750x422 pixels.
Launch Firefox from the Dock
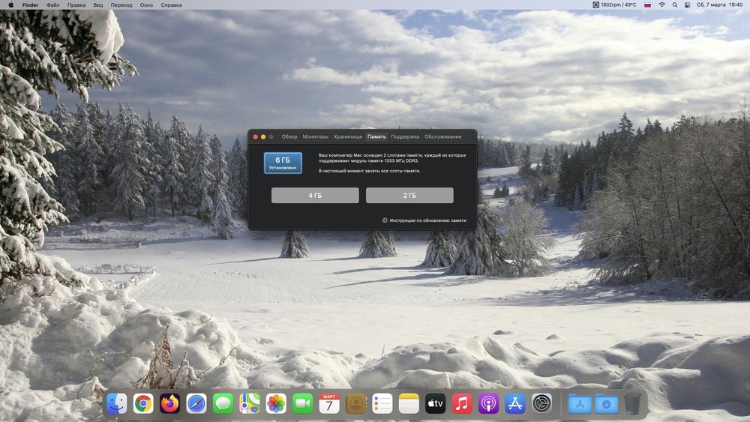click(169, 404)
